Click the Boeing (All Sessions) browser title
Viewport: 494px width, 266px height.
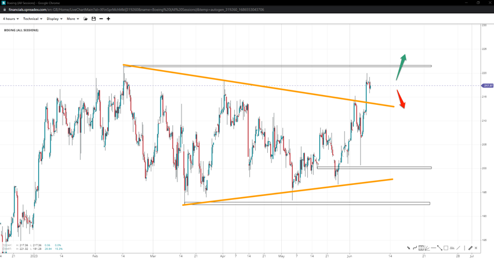click(x=35, y=3)
